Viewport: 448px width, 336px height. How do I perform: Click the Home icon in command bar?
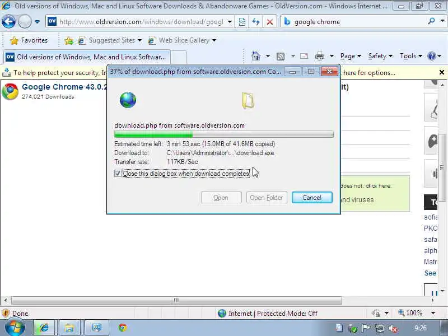point(256,56)
